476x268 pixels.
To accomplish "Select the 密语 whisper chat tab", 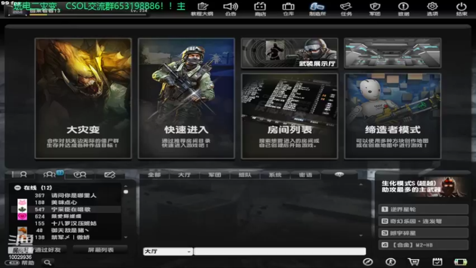I will (x=305, y=174).
